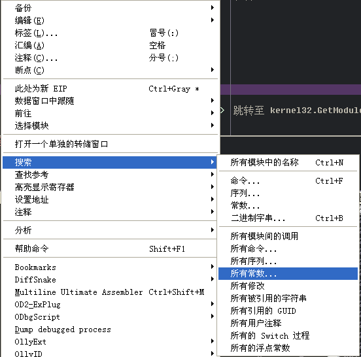This screenshot has height=357, width=361.
Task: Expand 高亮显示寄存器 submenu
Action: pyautogui.click(x=110, y=187)
